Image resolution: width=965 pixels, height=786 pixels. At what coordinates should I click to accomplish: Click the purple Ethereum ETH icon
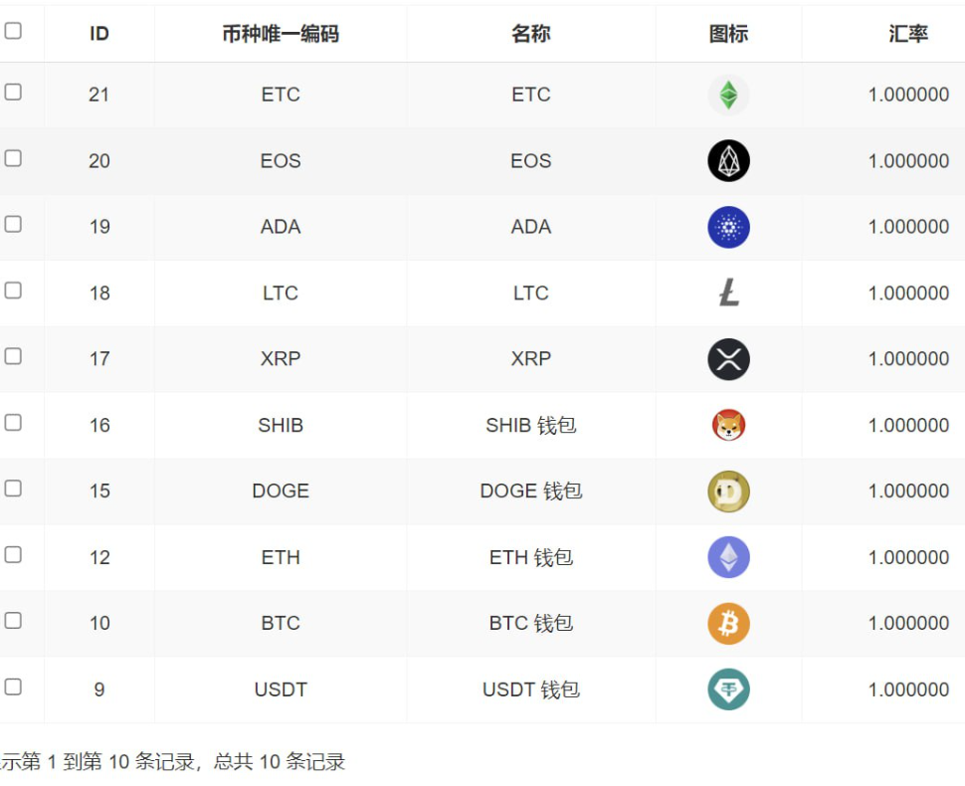[728, 557]
